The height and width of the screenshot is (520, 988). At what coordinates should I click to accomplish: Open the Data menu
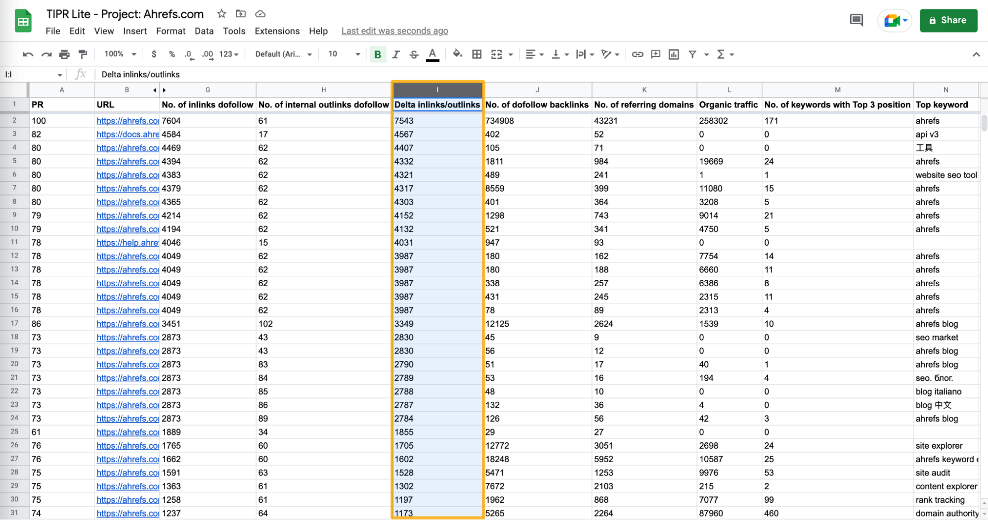(204, 31)
